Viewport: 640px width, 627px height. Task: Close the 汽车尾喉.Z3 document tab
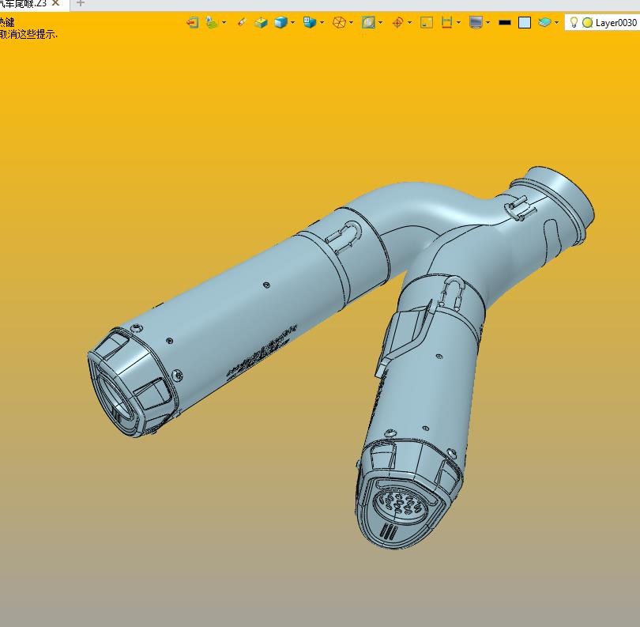(x=56, y=3)
